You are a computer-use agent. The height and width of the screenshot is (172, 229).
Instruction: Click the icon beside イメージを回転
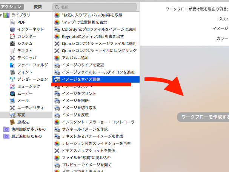click(57, 101)
